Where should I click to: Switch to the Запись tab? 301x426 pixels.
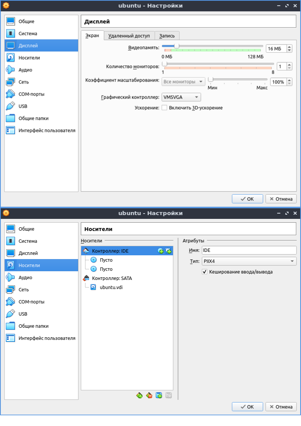(167, 36)
